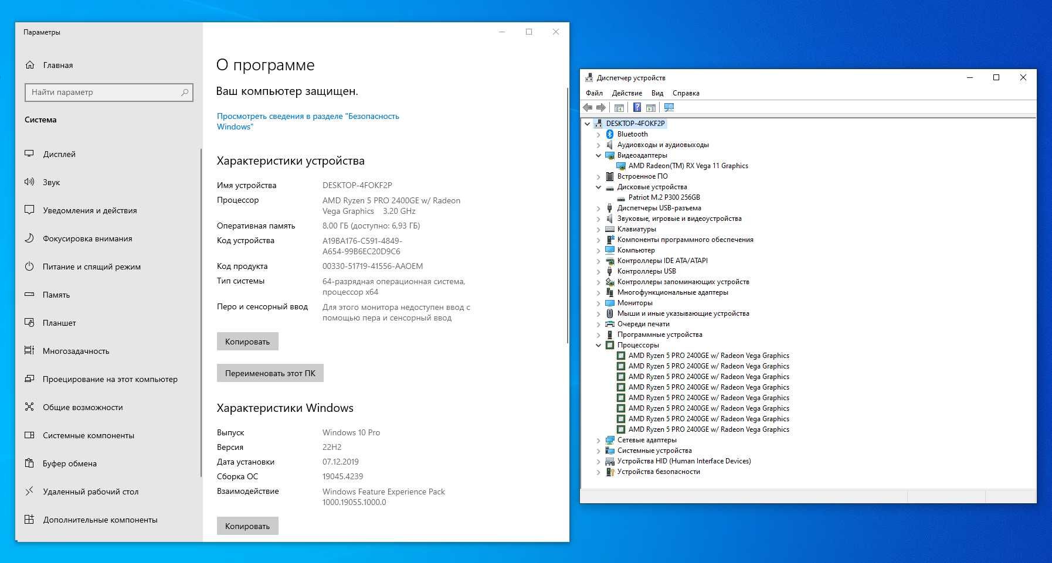The image size is (1052, 563).
Task: Select Программные устройства tree item
Action: click(660, 335)
